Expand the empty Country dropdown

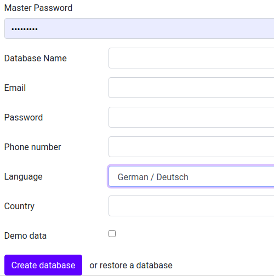[191, 206]
